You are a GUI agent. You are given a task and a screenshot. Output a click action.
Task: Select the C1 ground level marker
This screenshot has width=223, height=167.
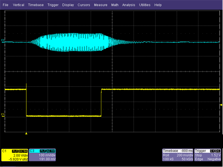3,115
